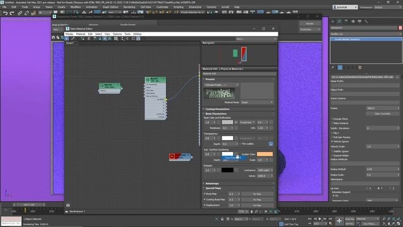Click Delete Selected trash icon in Slate toolbar

(x=89, y=38)
